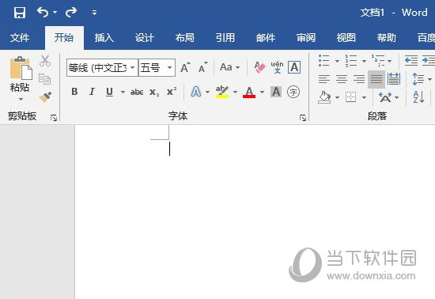Decrease paragraph indent
Screen dimensions: 435x299
click(411, 60)
